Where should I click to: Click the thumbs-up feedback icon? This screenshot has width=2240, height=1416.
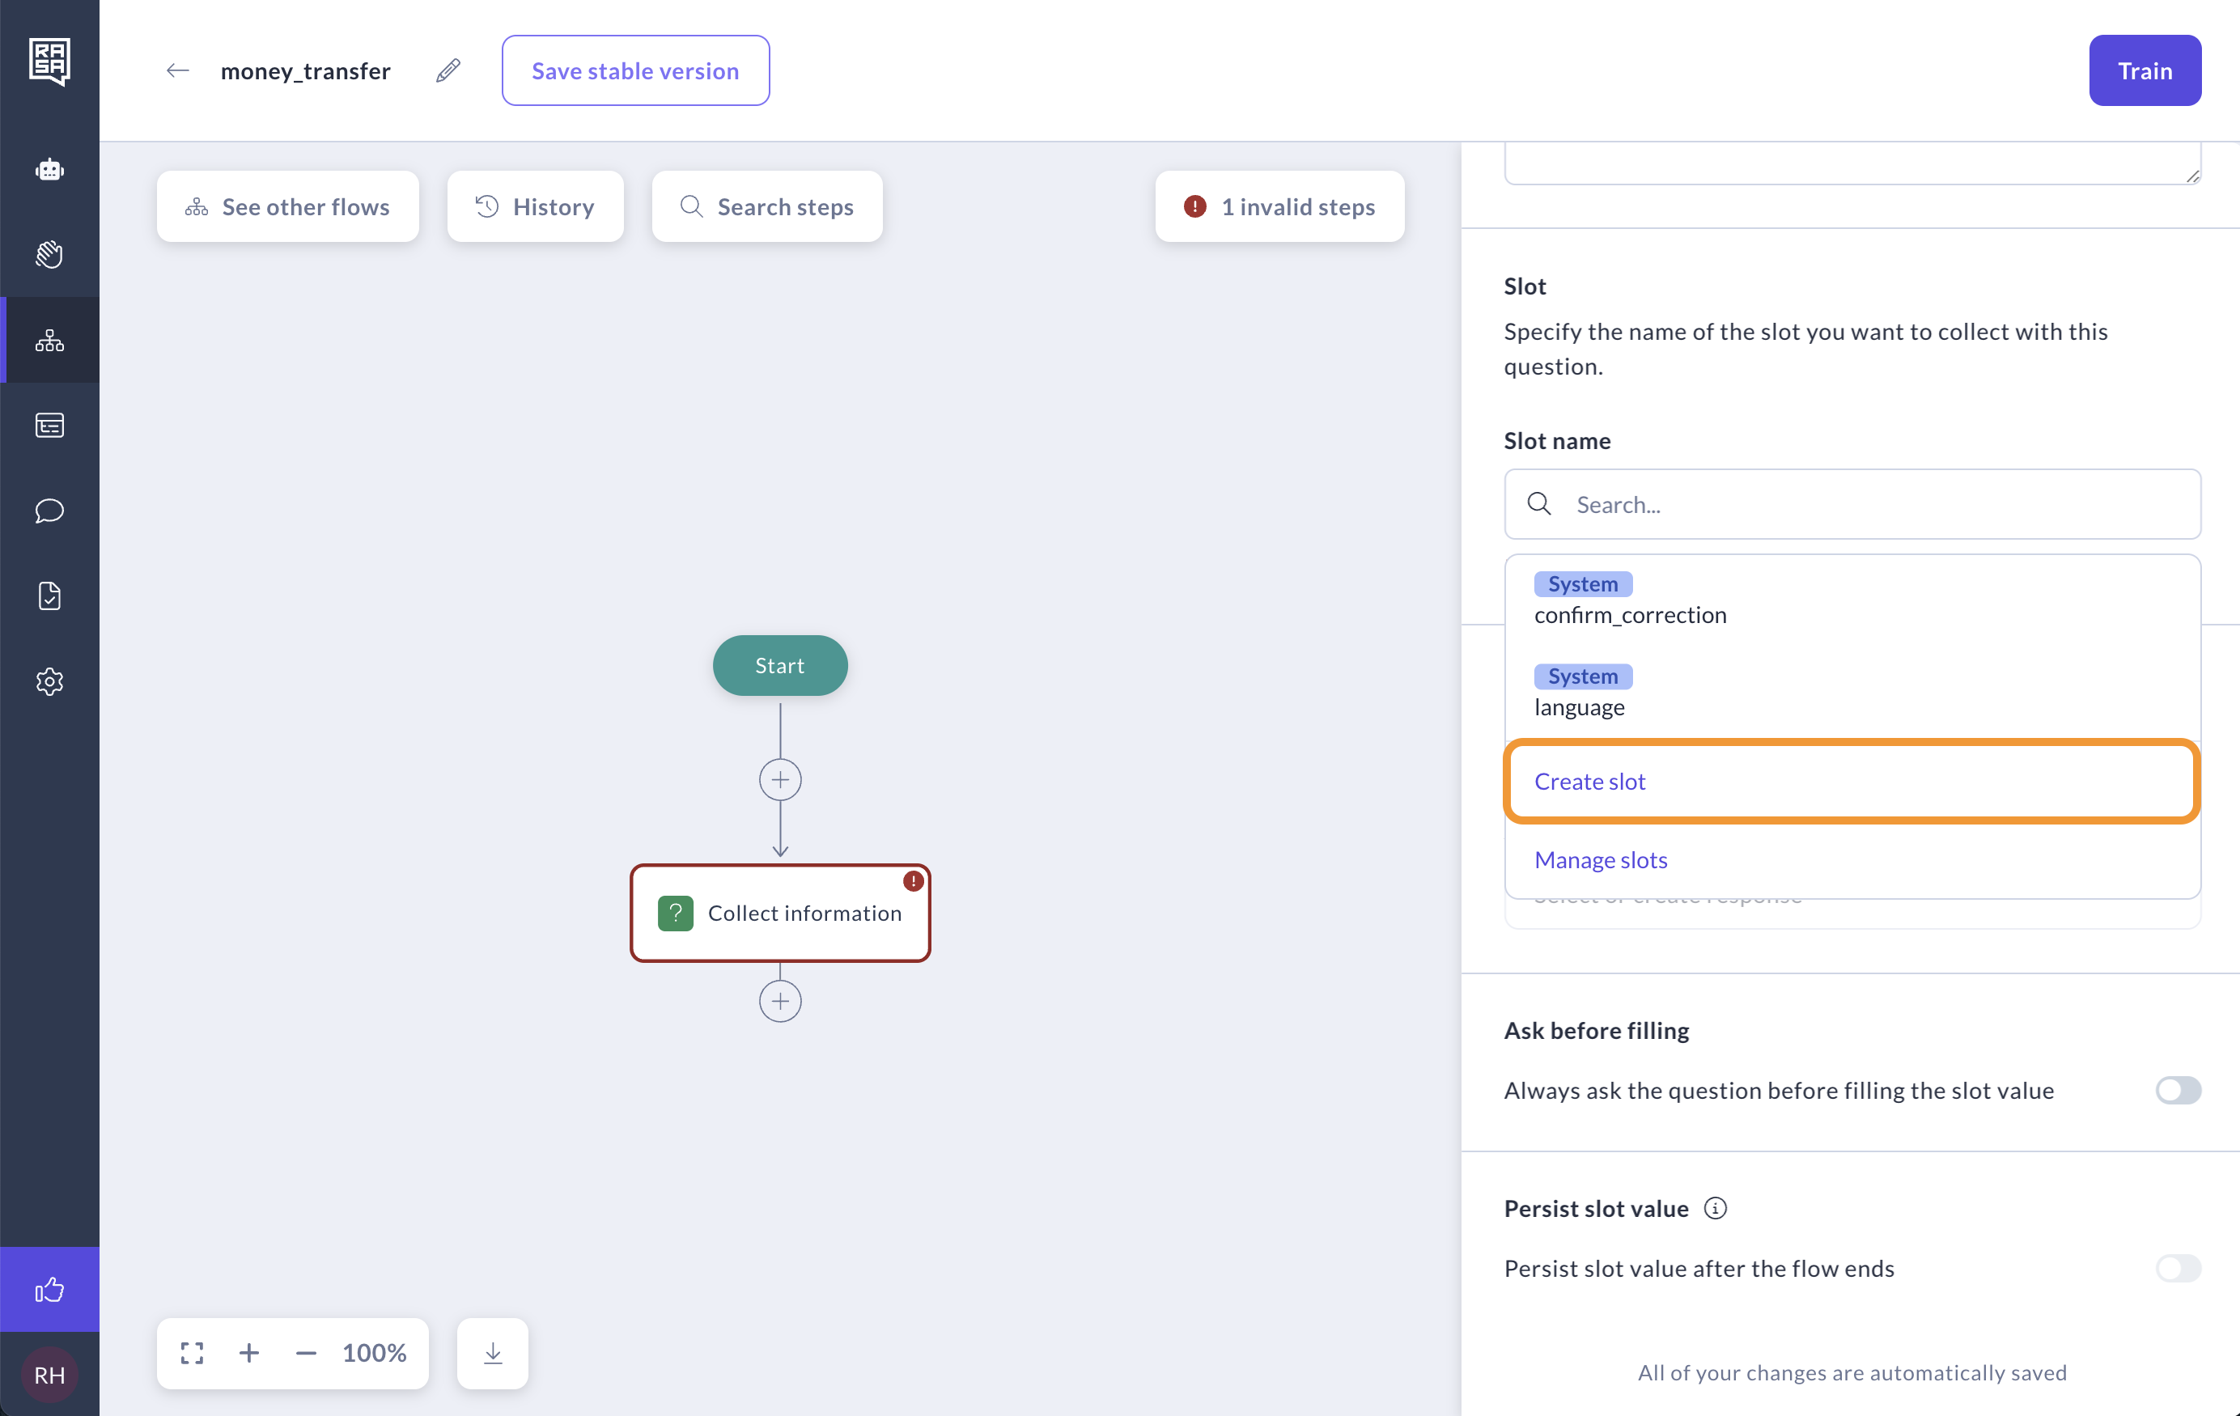(50, 1290)
